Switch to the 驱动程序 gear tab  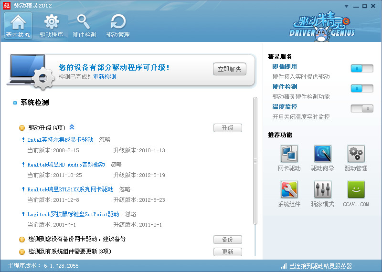51,26
